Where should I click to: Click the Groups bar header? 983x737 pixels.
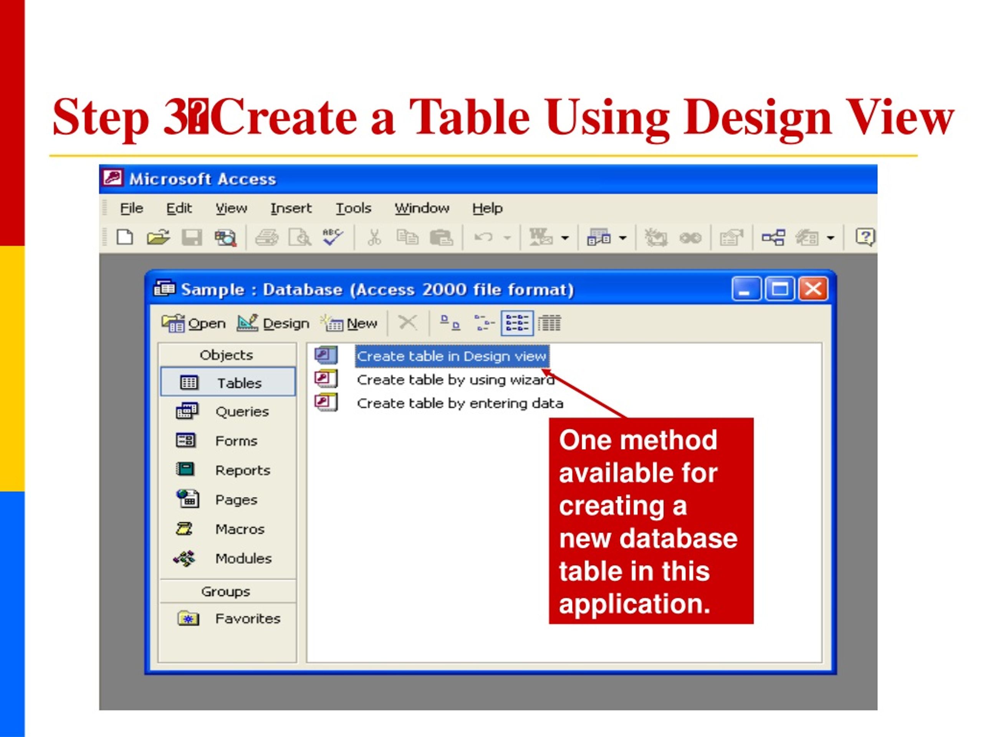227,591
